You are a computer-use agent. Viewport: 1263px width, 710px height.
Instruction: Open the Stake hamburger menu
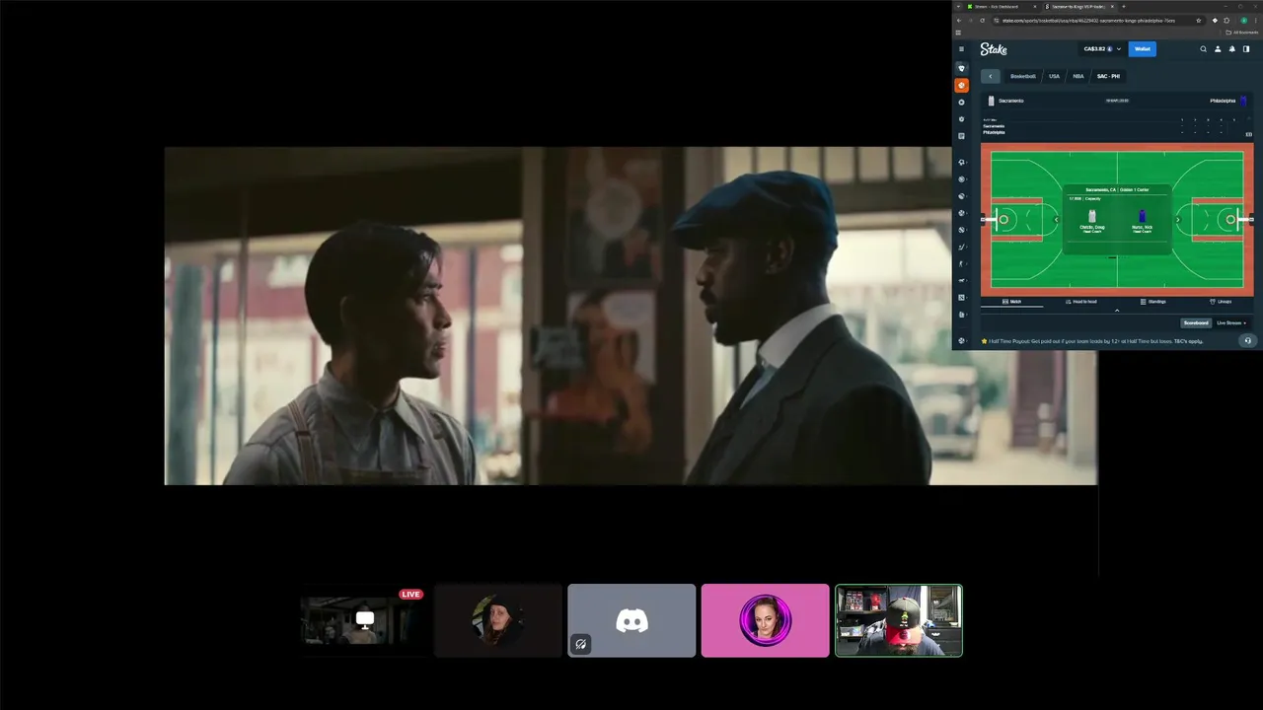[x=961, y=48]
